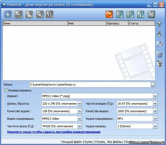
Task: Click the Статус column header
Action: [142, 23]
